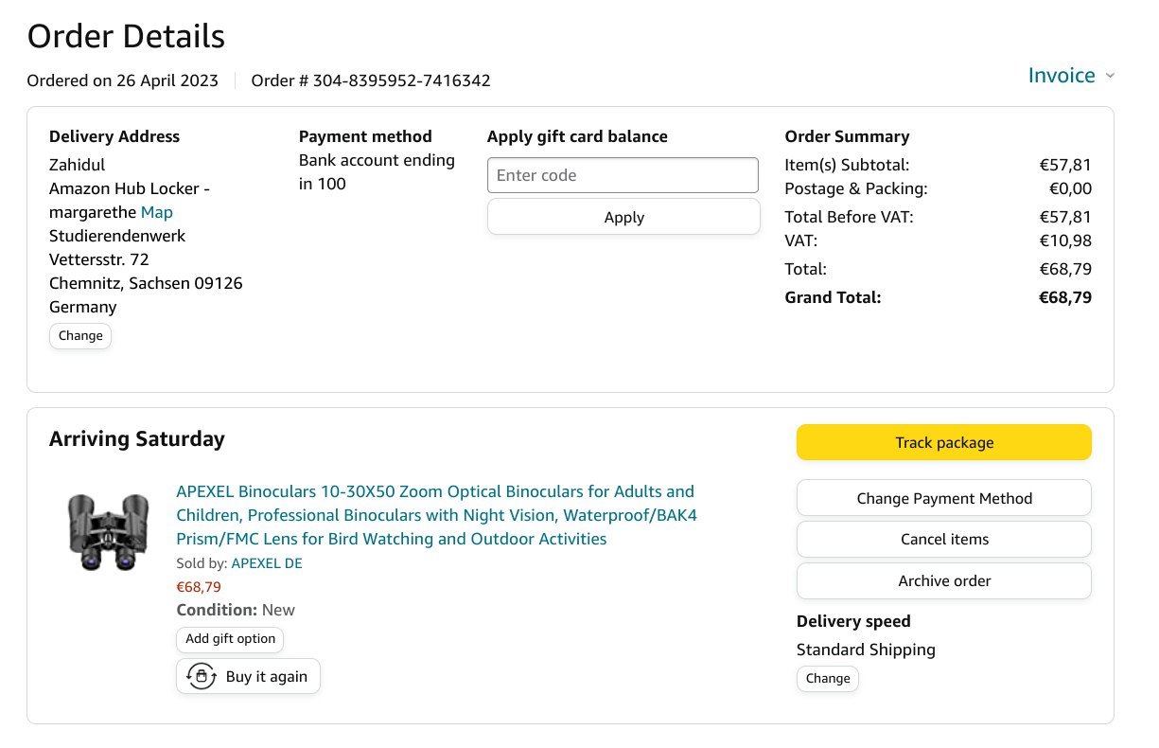
Task: Click the circular arrows Buy it again icon
Action: (x=201, y=677)
